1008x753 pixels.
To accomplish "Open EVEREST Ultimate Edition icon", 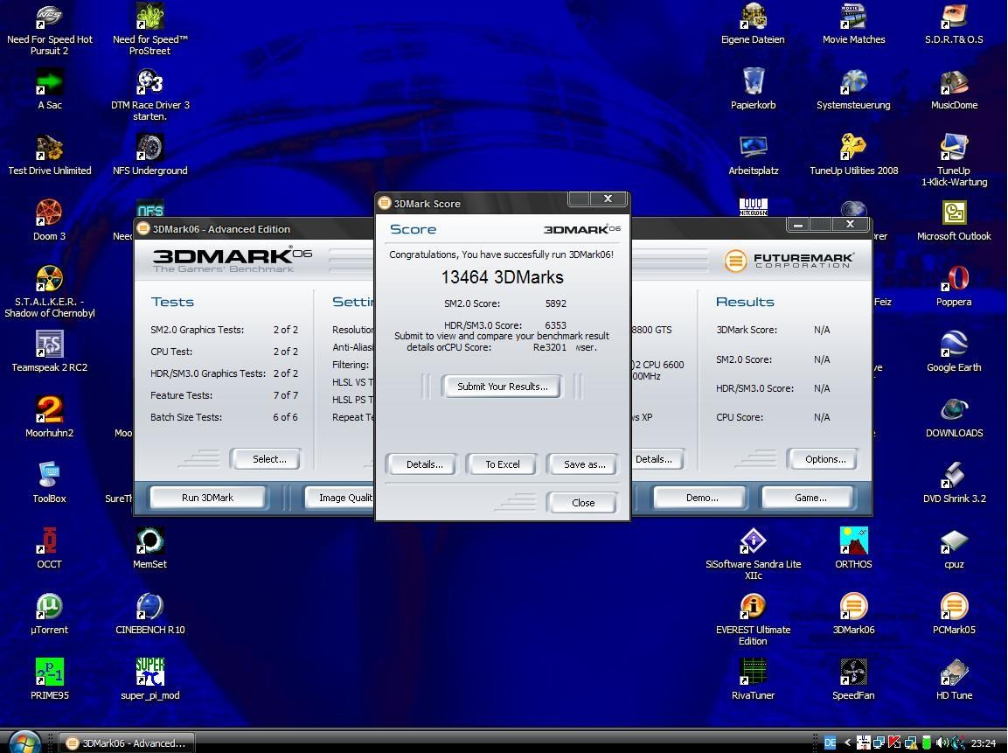I will (753, 620).
